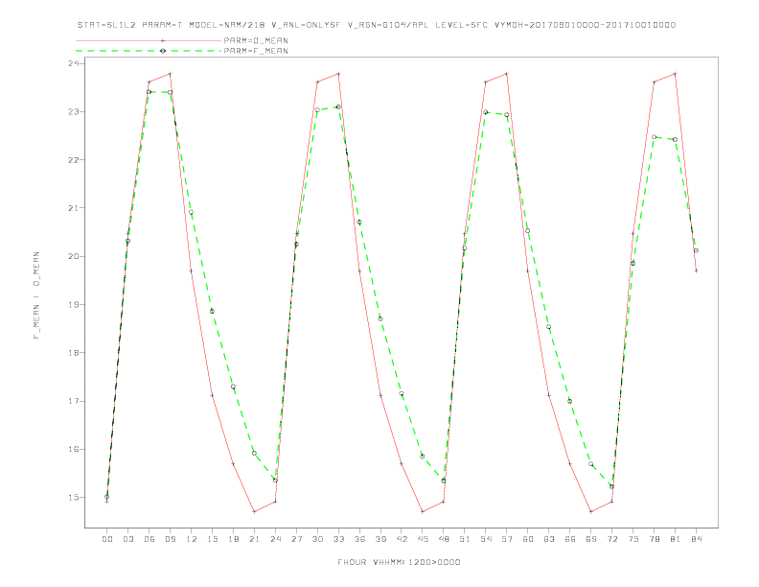Click the VYMDH date range in the title

[585, 25]
